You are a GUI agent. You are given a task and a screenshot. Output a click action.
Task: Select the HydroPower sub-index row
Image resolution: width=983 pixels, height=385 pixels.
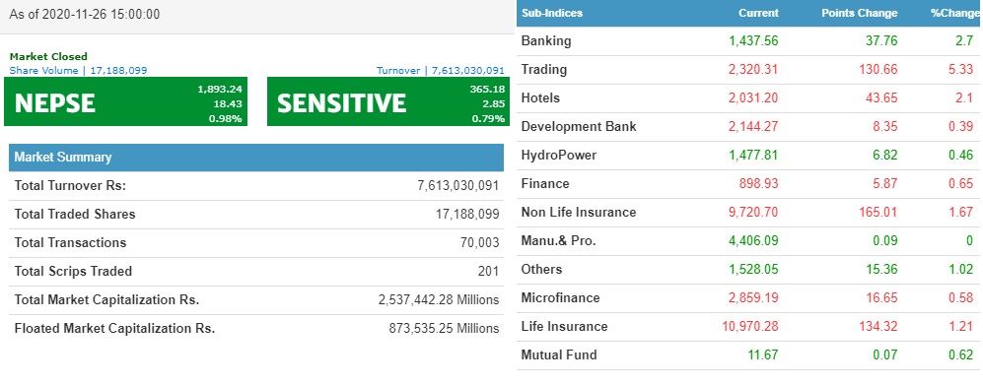pyautogui.click(x=749, y=156)
